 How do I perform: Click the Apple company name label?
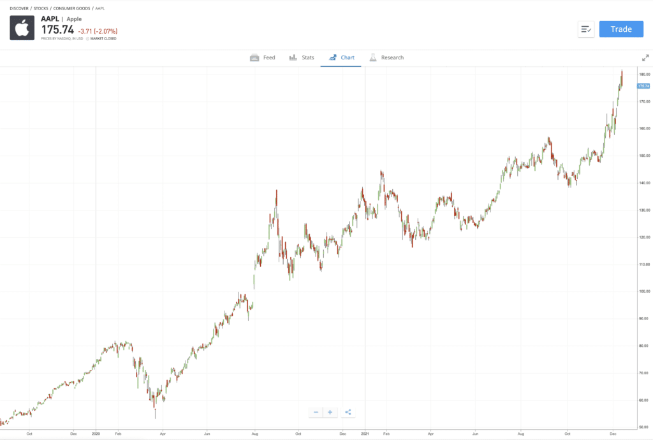point(74,19)
